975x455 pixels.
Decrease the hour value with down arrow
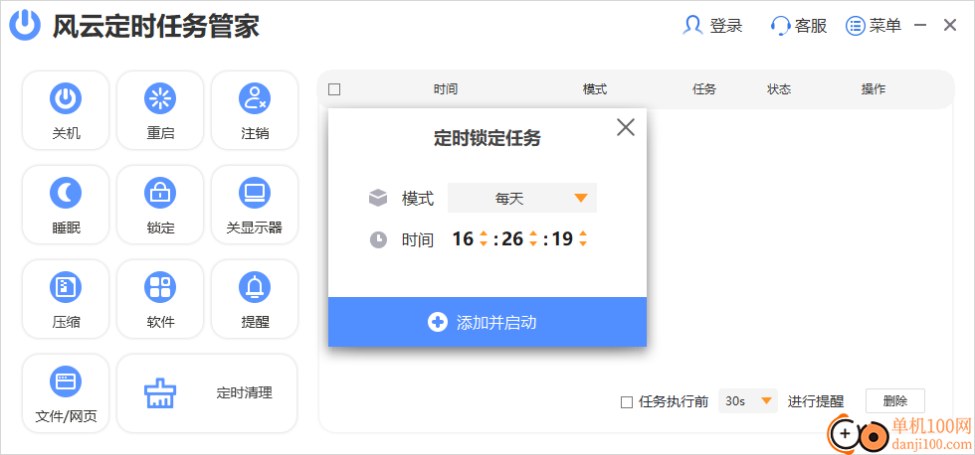tap(484, 243)
